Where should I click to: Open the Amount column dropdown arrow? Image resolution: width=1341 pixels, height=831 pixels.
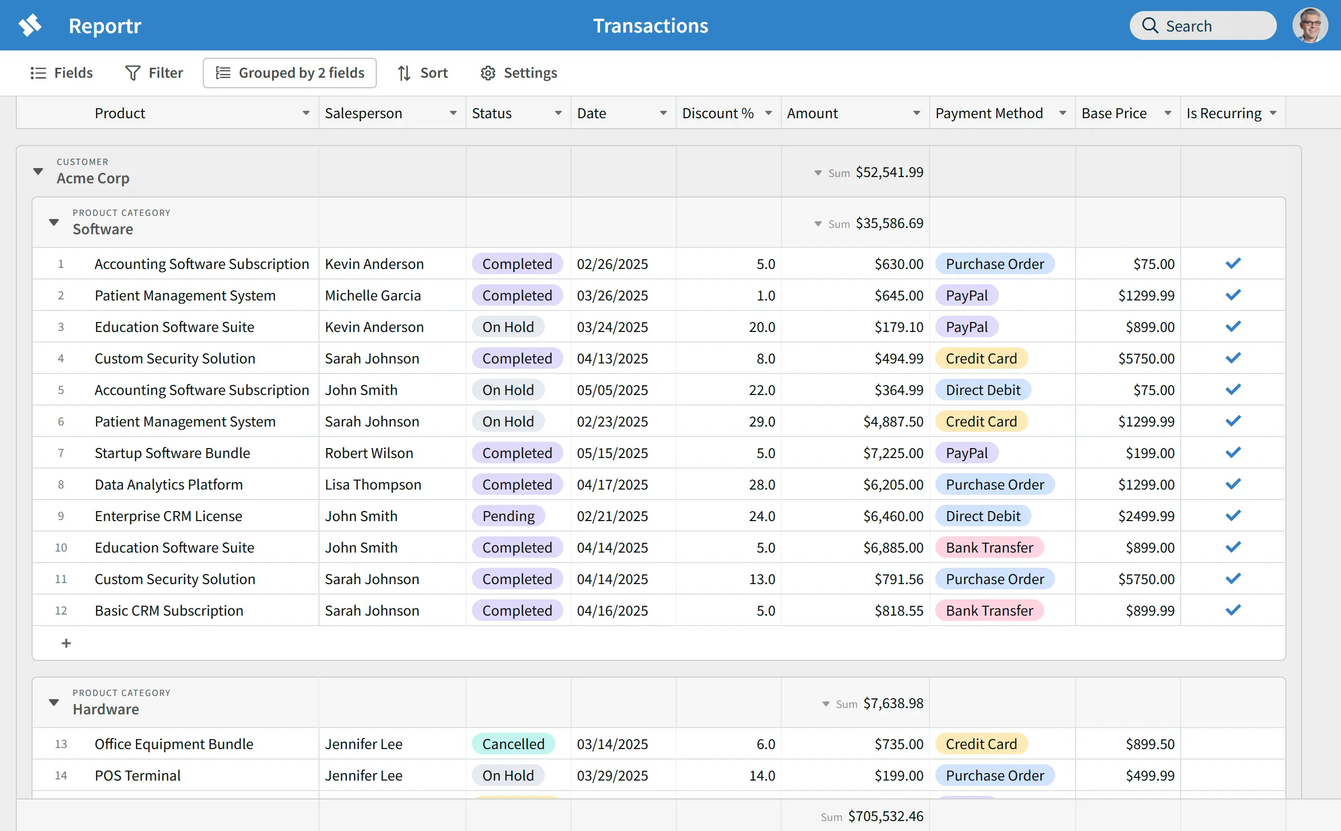tap(916, 113)
